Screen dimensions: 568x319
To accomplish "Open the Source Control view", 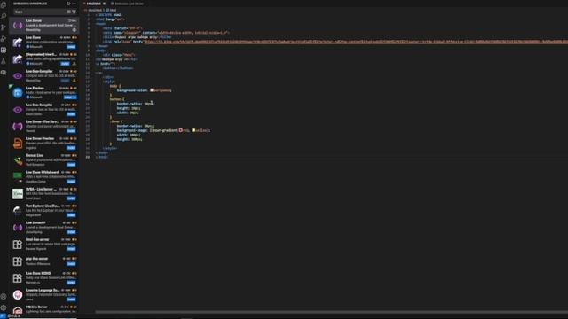I will tap(4, 27).
